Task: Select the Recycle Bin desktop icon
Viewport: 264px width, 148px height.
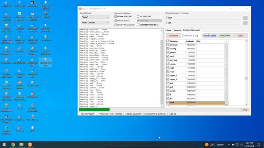Action: (x=19, y=4)
